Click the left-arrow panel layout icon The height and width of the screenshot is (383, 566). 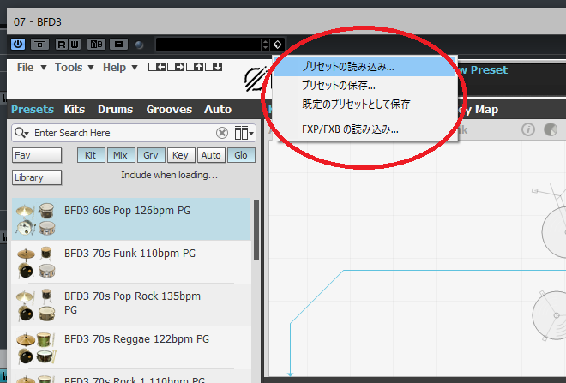[157, 67]
